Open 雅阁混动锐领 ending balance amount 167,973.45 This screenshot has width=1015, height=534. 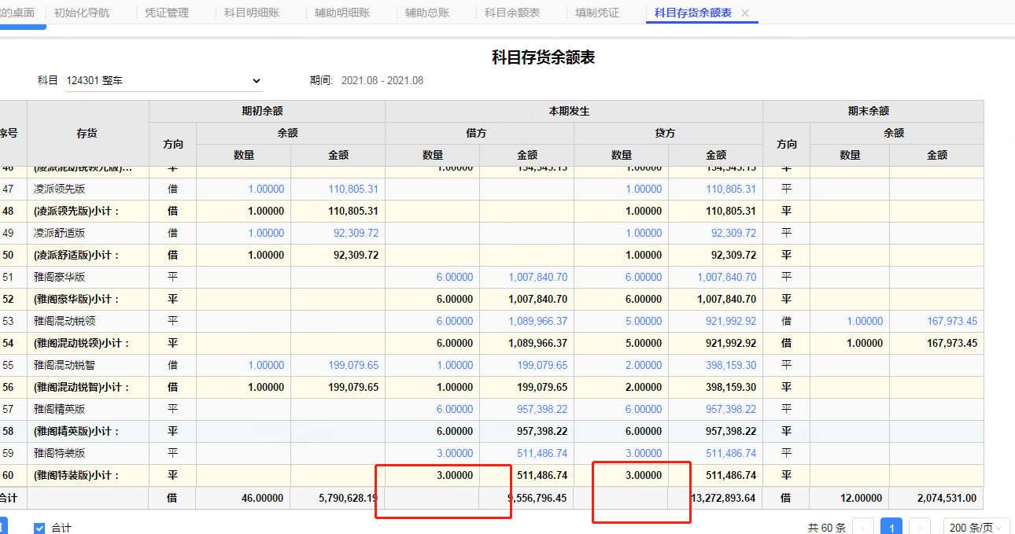[952, 321]
